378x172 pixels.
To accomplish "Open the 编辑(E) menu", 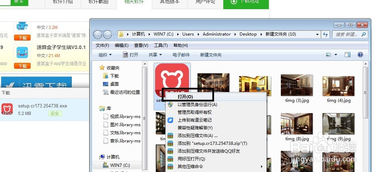I will 121,46.
